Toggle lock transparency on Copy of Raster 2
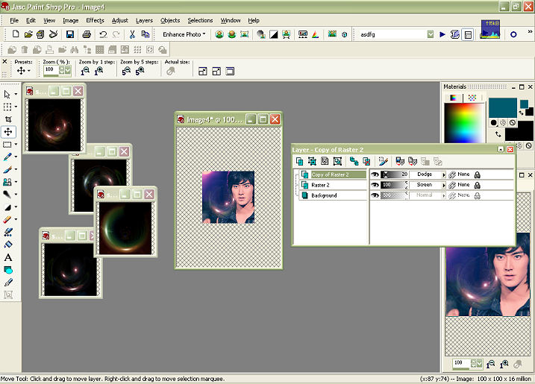535x384 pixels. coord(478,174)
